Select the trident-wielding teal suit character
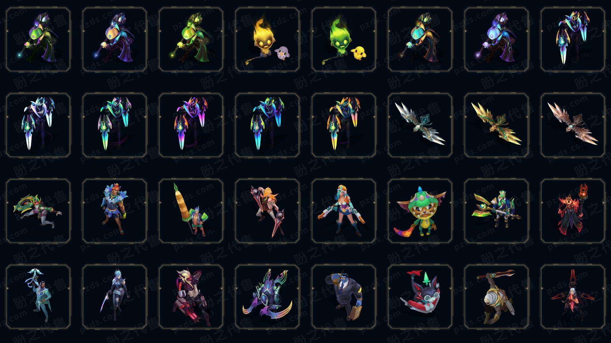 pyautogui.click(x=38, y=297)
